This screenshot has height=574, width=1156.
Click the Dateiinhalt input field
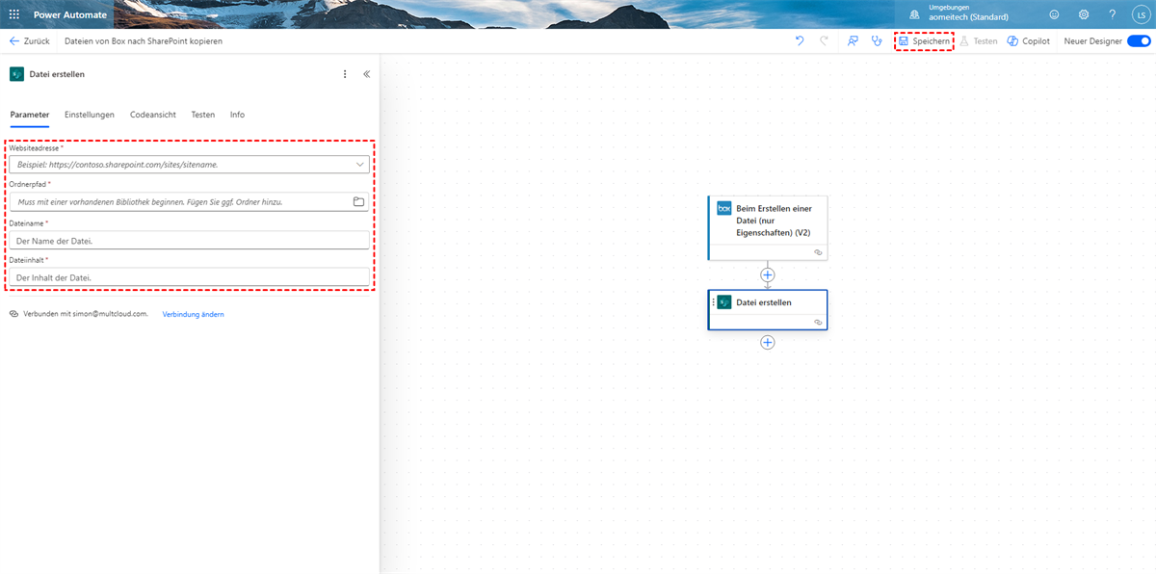click(190, 277)
